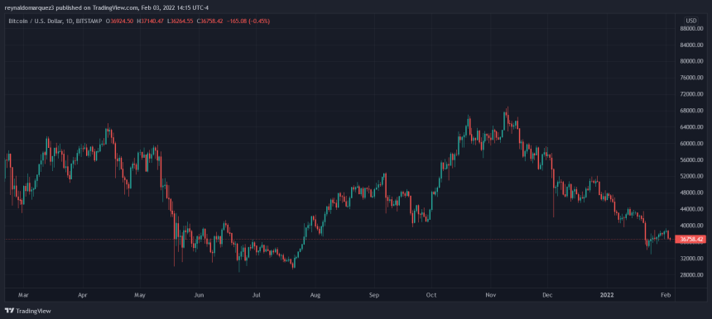This screenshot has height=319, width=712.
Task: Click the 64000.00 price axis label
Action: (x=691, y=127)
